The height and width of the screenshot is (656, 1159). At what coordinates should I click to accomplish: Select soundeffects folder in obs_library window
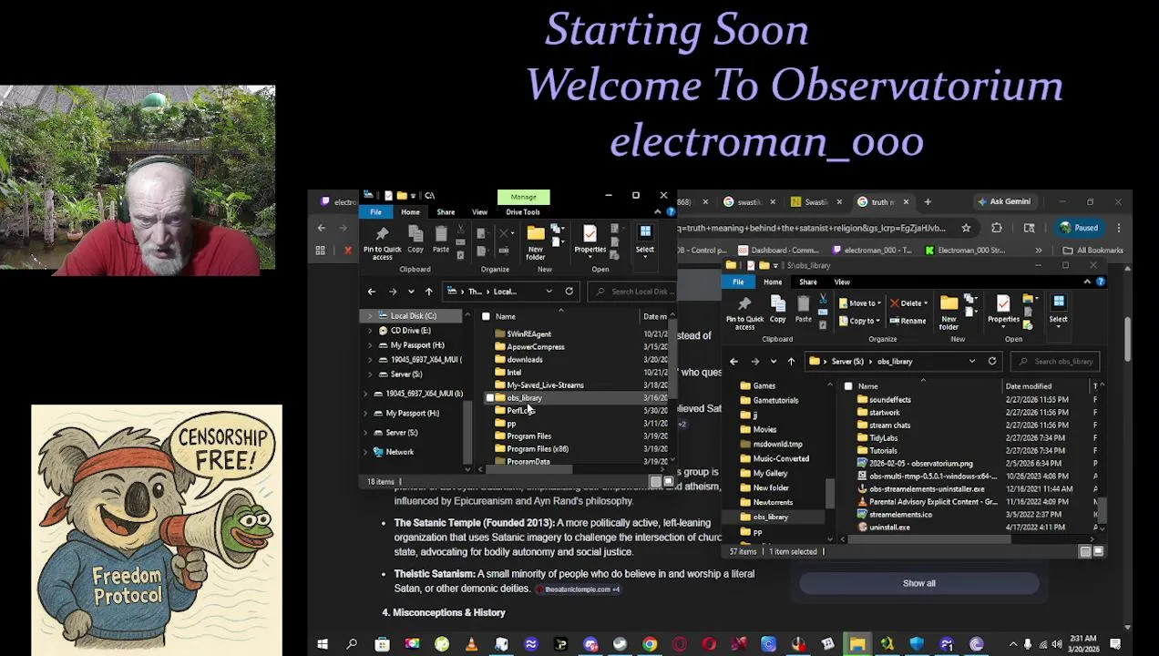point(889,400)
